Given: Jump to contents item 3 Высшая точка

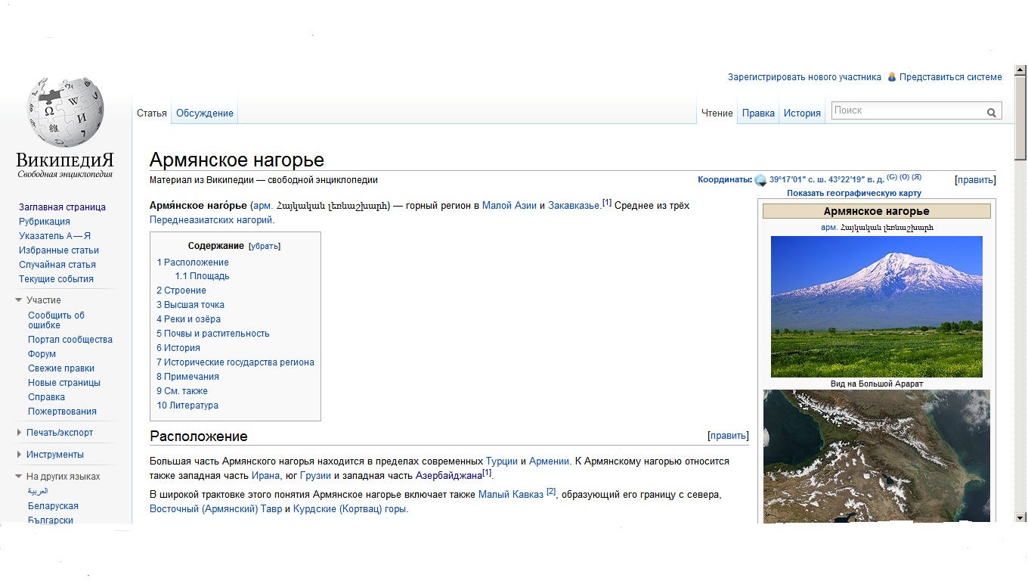Looking at the screenshot, I should tap(190, 305).
